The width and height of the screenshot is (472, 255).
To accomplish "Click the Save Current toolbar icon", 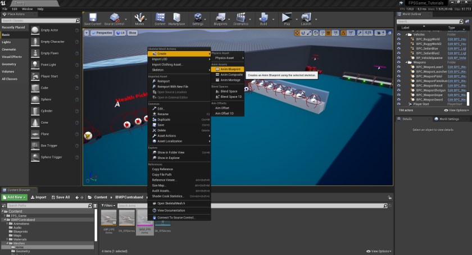I will click(93, 18).
